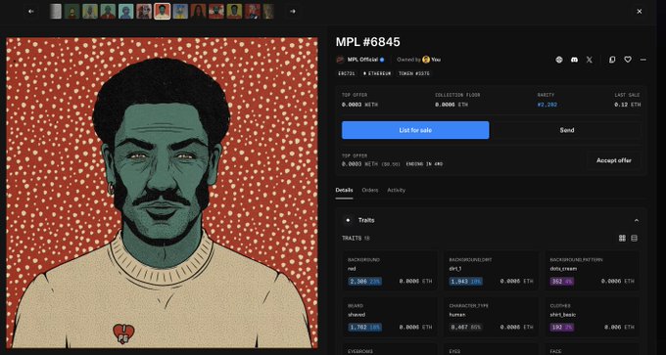Click the main NFT artwork image
The height and width of the screenshot is (355, 666).
point(162,193)
